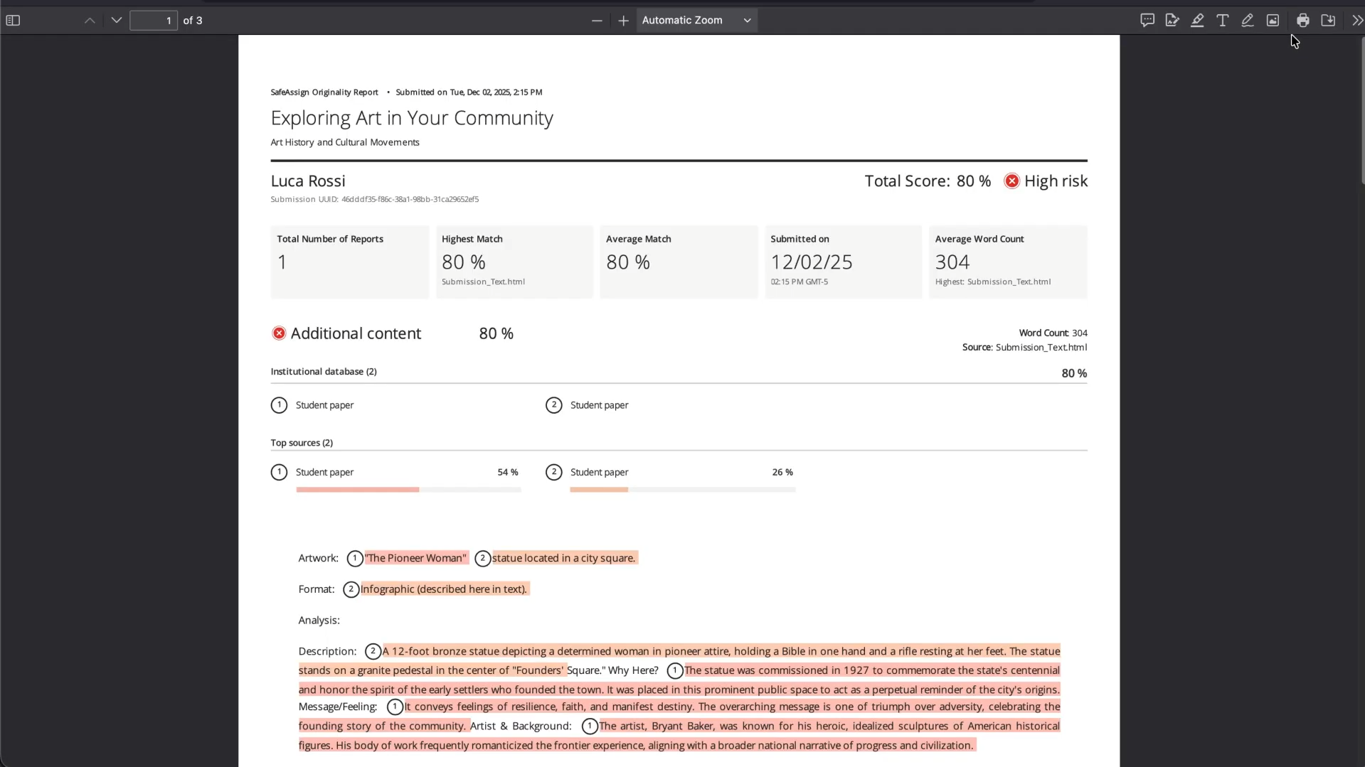Toggle the sidebar panel
The height and width of the screenshot is (767, 1365).
(x=13, y=21)
